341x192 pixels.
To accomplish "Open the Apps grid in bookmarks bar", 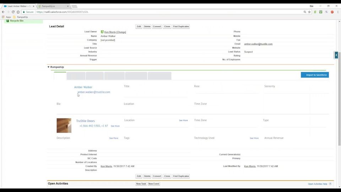I will pos(6,17).
